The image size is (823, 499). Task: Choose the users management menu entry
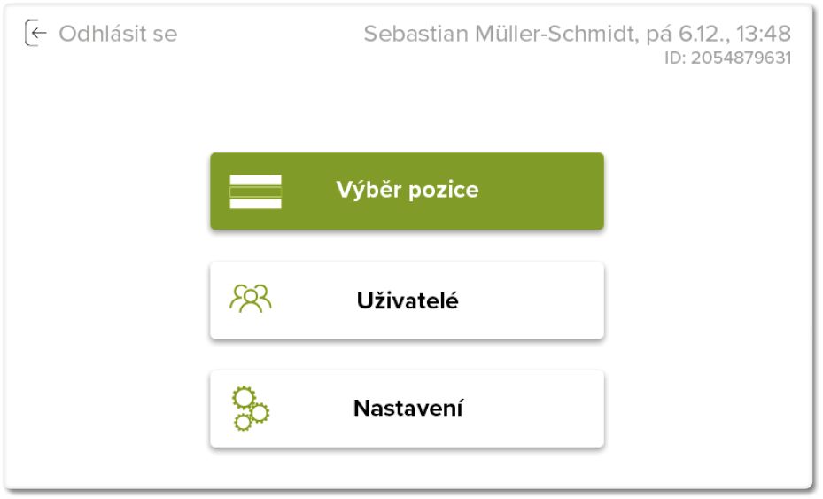click(x=407, y=300)
